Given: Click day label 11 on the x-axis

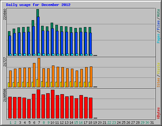Looking at the screenshot, I should click(x=57, y=123).
